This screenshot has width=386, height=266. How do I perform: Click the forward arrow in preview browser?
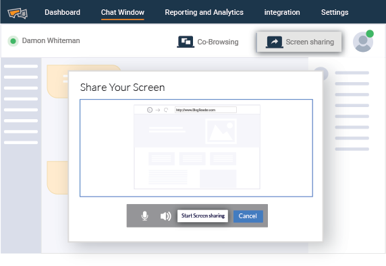pyautogui.click(x=158, y=110)
